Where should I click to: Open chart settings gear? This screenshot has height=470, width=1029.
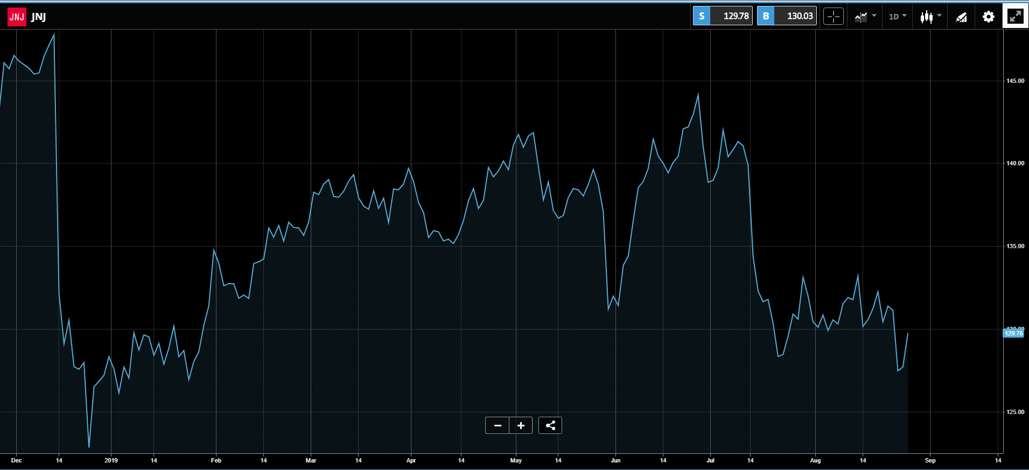pos(989,16)
